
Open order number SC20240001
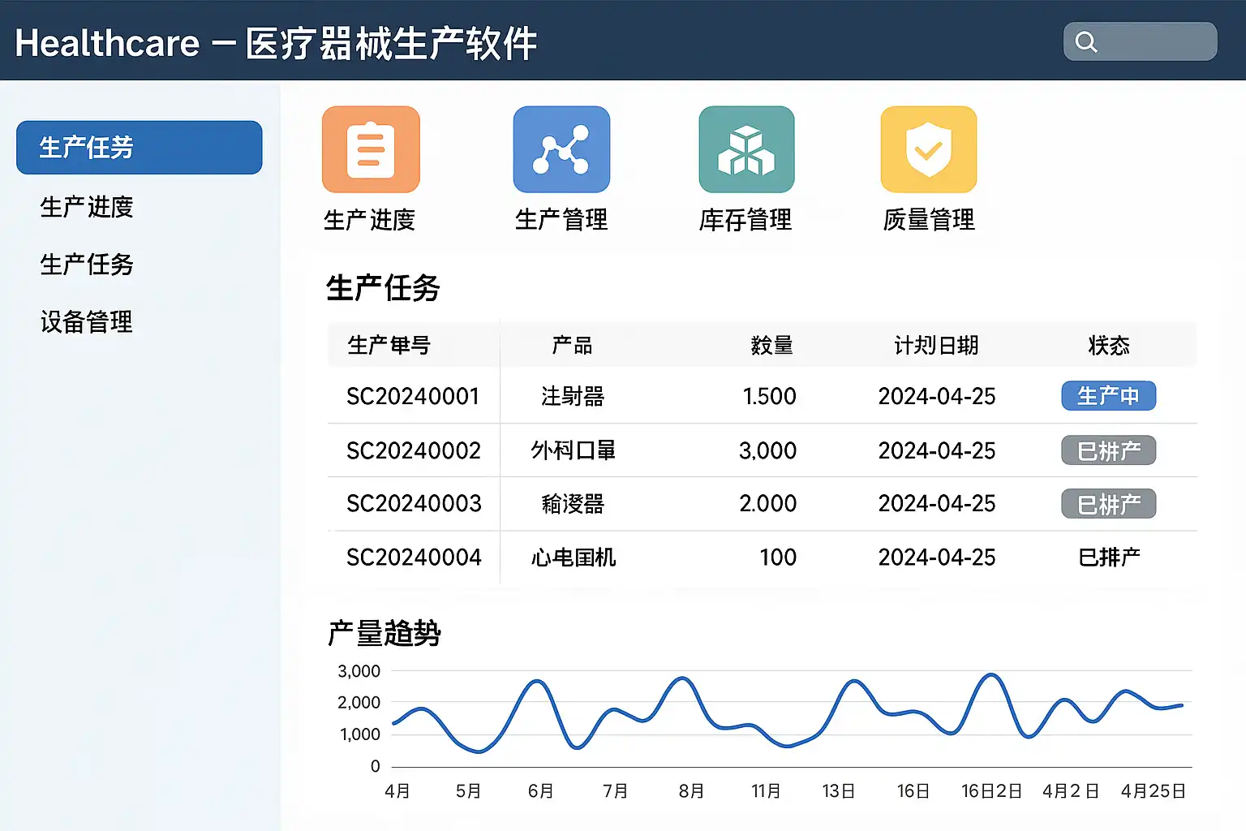pyautogui.click(x=413, y=396)
